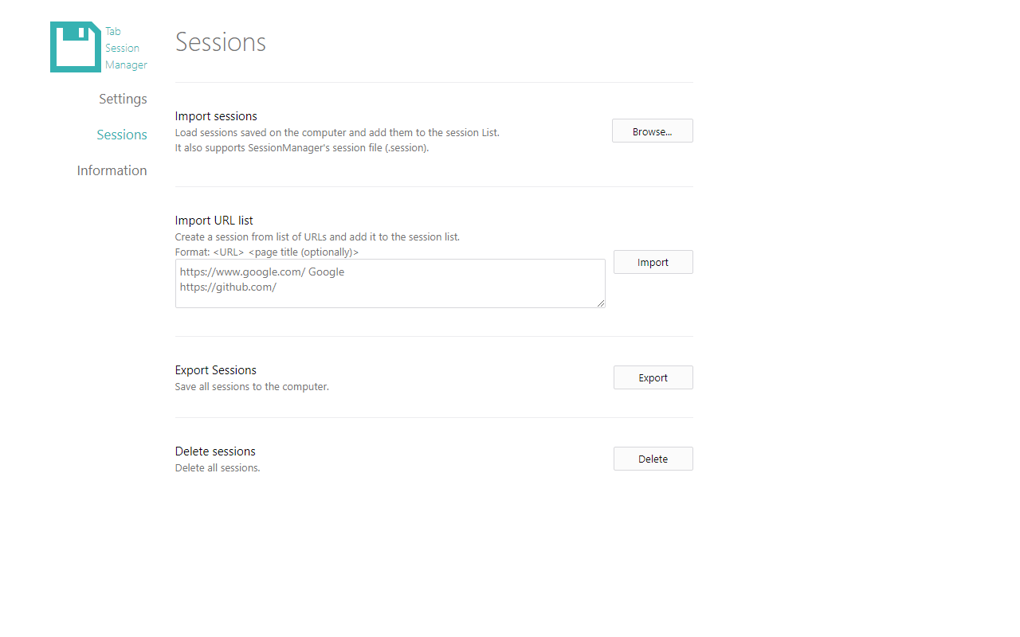Click the .session file support description text
This screenshot has width=1020, height=637.
pos(303,147)
